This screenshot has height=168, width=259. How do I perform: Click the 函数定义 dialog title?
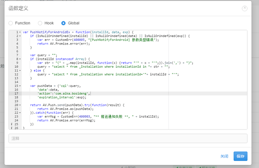pyautogui.click(x=18, y=8)
